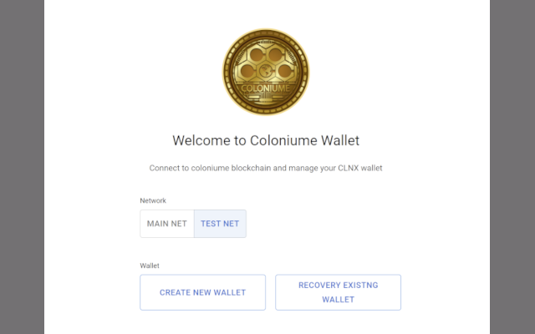Viewport: 535px width, 334px height.
Task: Click the Network field label
Action: click(153, 200)
